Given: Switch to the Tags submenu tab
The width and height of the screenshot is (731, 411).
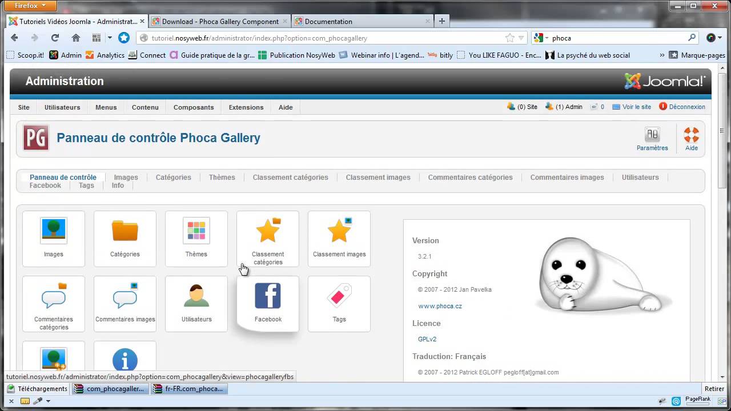Looking at the screenshot, I should (86, 186).
